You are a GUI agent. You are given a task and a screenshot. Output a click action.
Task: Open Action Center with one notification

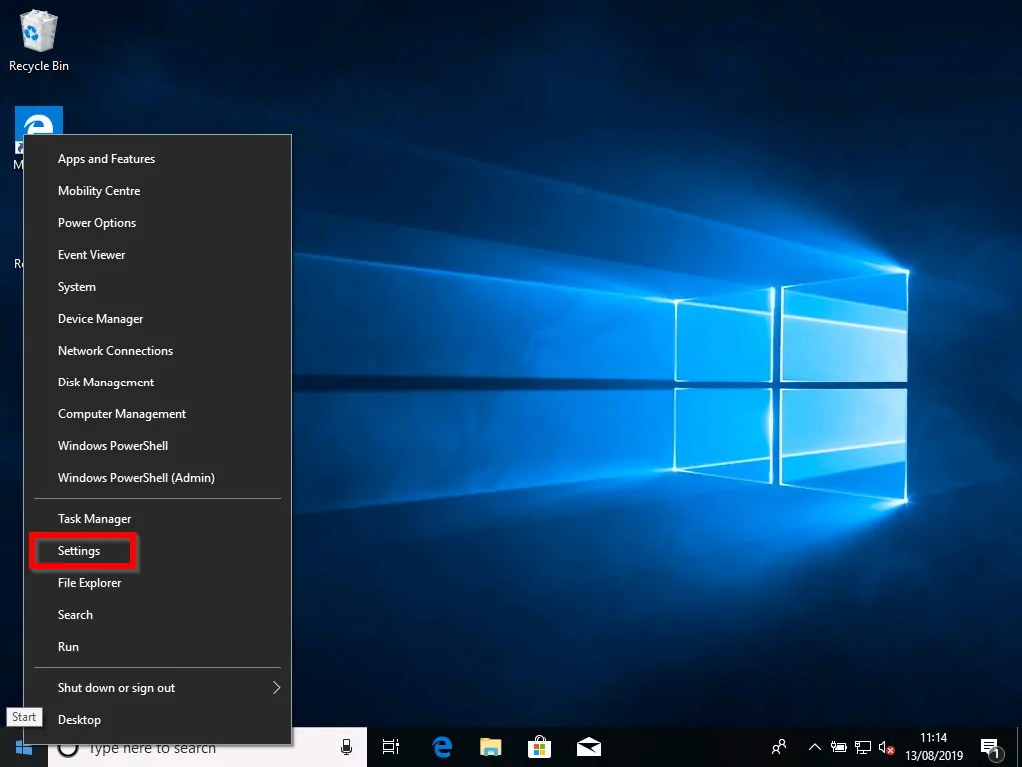point(991,746)
